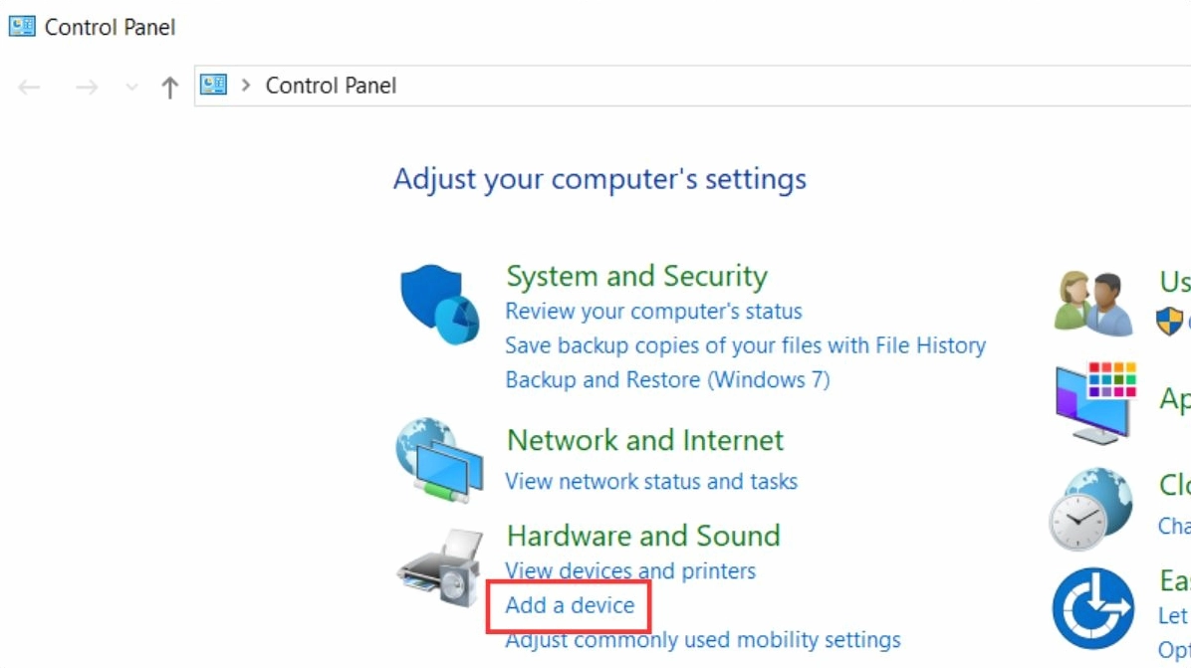Screen dimensions: 1191x668
Task: Click Review your computer's status
Action: (x=654, y=311)
